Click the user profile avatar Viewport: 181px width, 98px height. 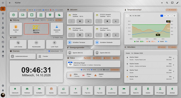(3, 95)
